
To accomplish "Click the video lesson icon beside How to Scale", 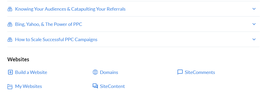I will tap(10, 40).
